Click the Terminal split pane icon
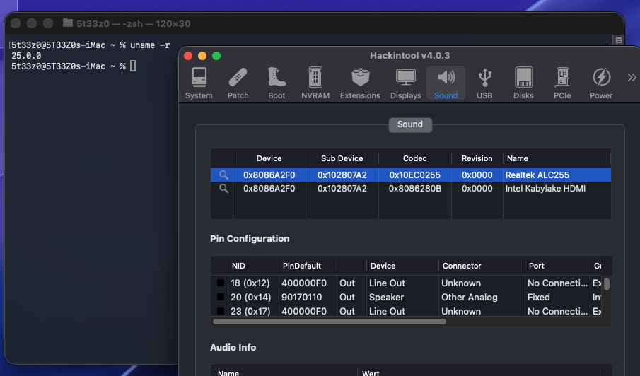Image resolution: width=640 pixels, height=376 pixels. click(x=619, y=40)
